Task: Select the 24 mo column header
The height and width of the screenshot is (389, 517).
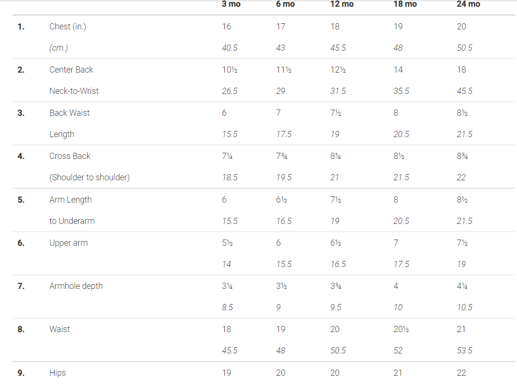Action: (468, 4)
